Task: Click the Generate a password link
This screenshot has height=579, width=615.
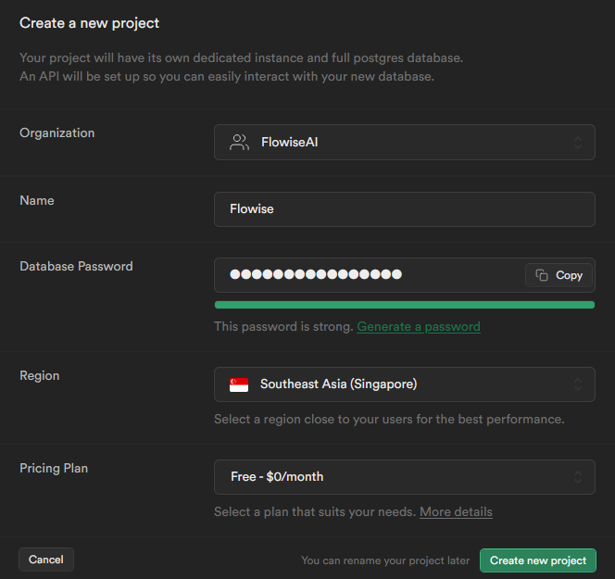Action: pos(419,326)
